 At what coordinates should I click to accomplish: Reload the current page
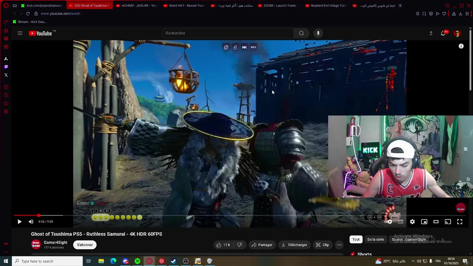pyautogui.click(x=28, y=14)
